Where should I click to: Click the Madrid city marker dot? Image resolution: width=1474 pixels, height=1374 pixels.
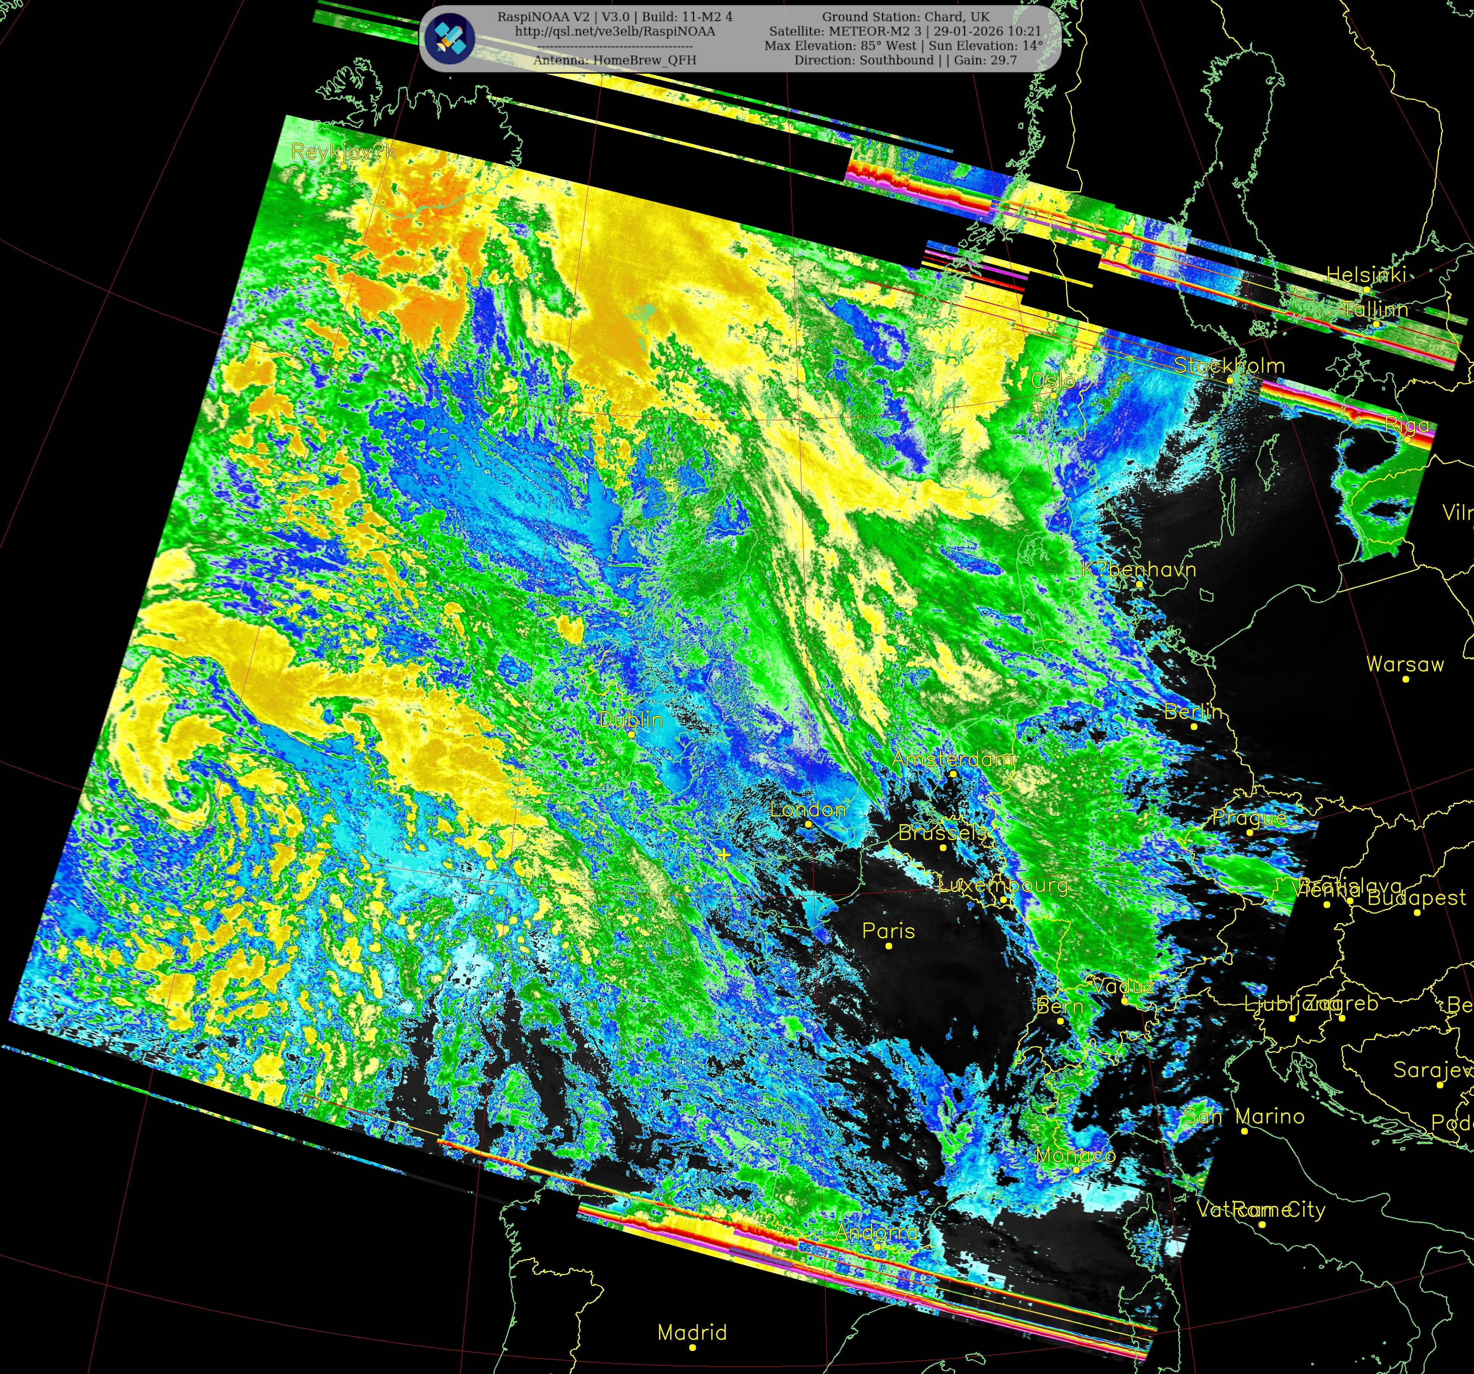pyautogui.click(x=692, y=1347)
